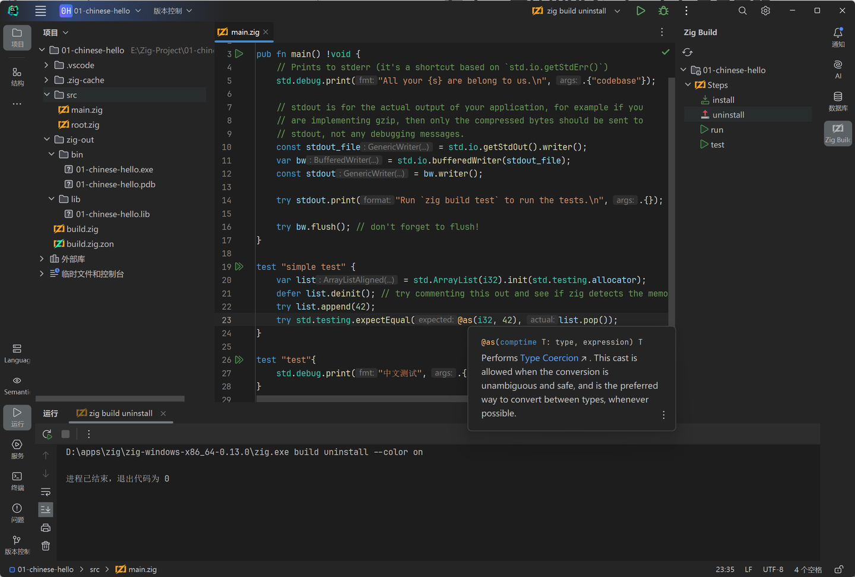Run the simple test gutter icon

point(239,267)
